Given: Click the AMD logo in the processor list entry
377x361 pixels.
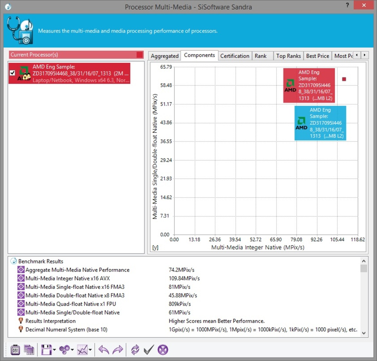Looking at the screenshot, I should pyautogui.click(x=24, y=73).
